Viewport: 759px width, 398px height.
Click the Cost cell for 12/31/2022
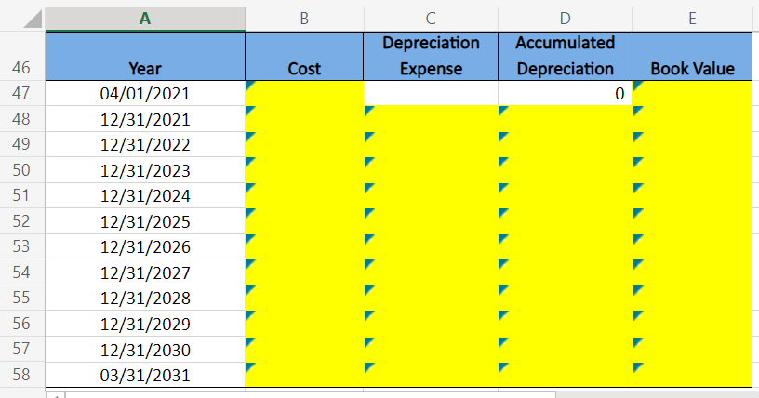coord(304,144)
